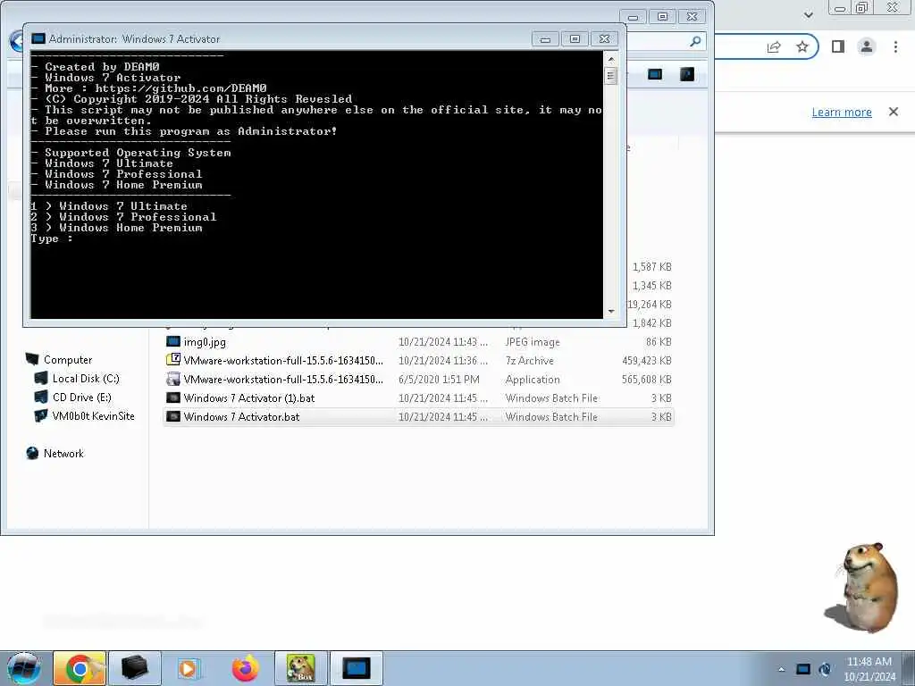Open the hamster Box app on taskbar
915x686 pixels.
301,668
